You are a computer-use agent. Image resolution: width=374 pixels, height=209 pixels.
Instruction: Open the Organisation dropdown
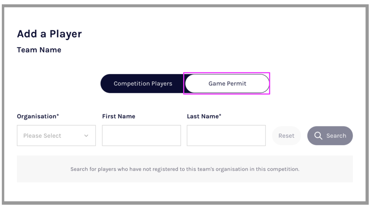[56, 136]
